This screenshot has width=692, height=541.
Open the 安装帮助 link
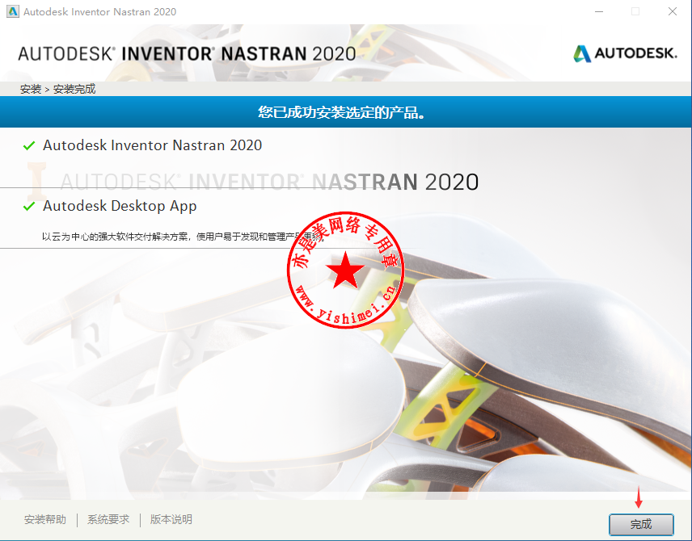45,519
